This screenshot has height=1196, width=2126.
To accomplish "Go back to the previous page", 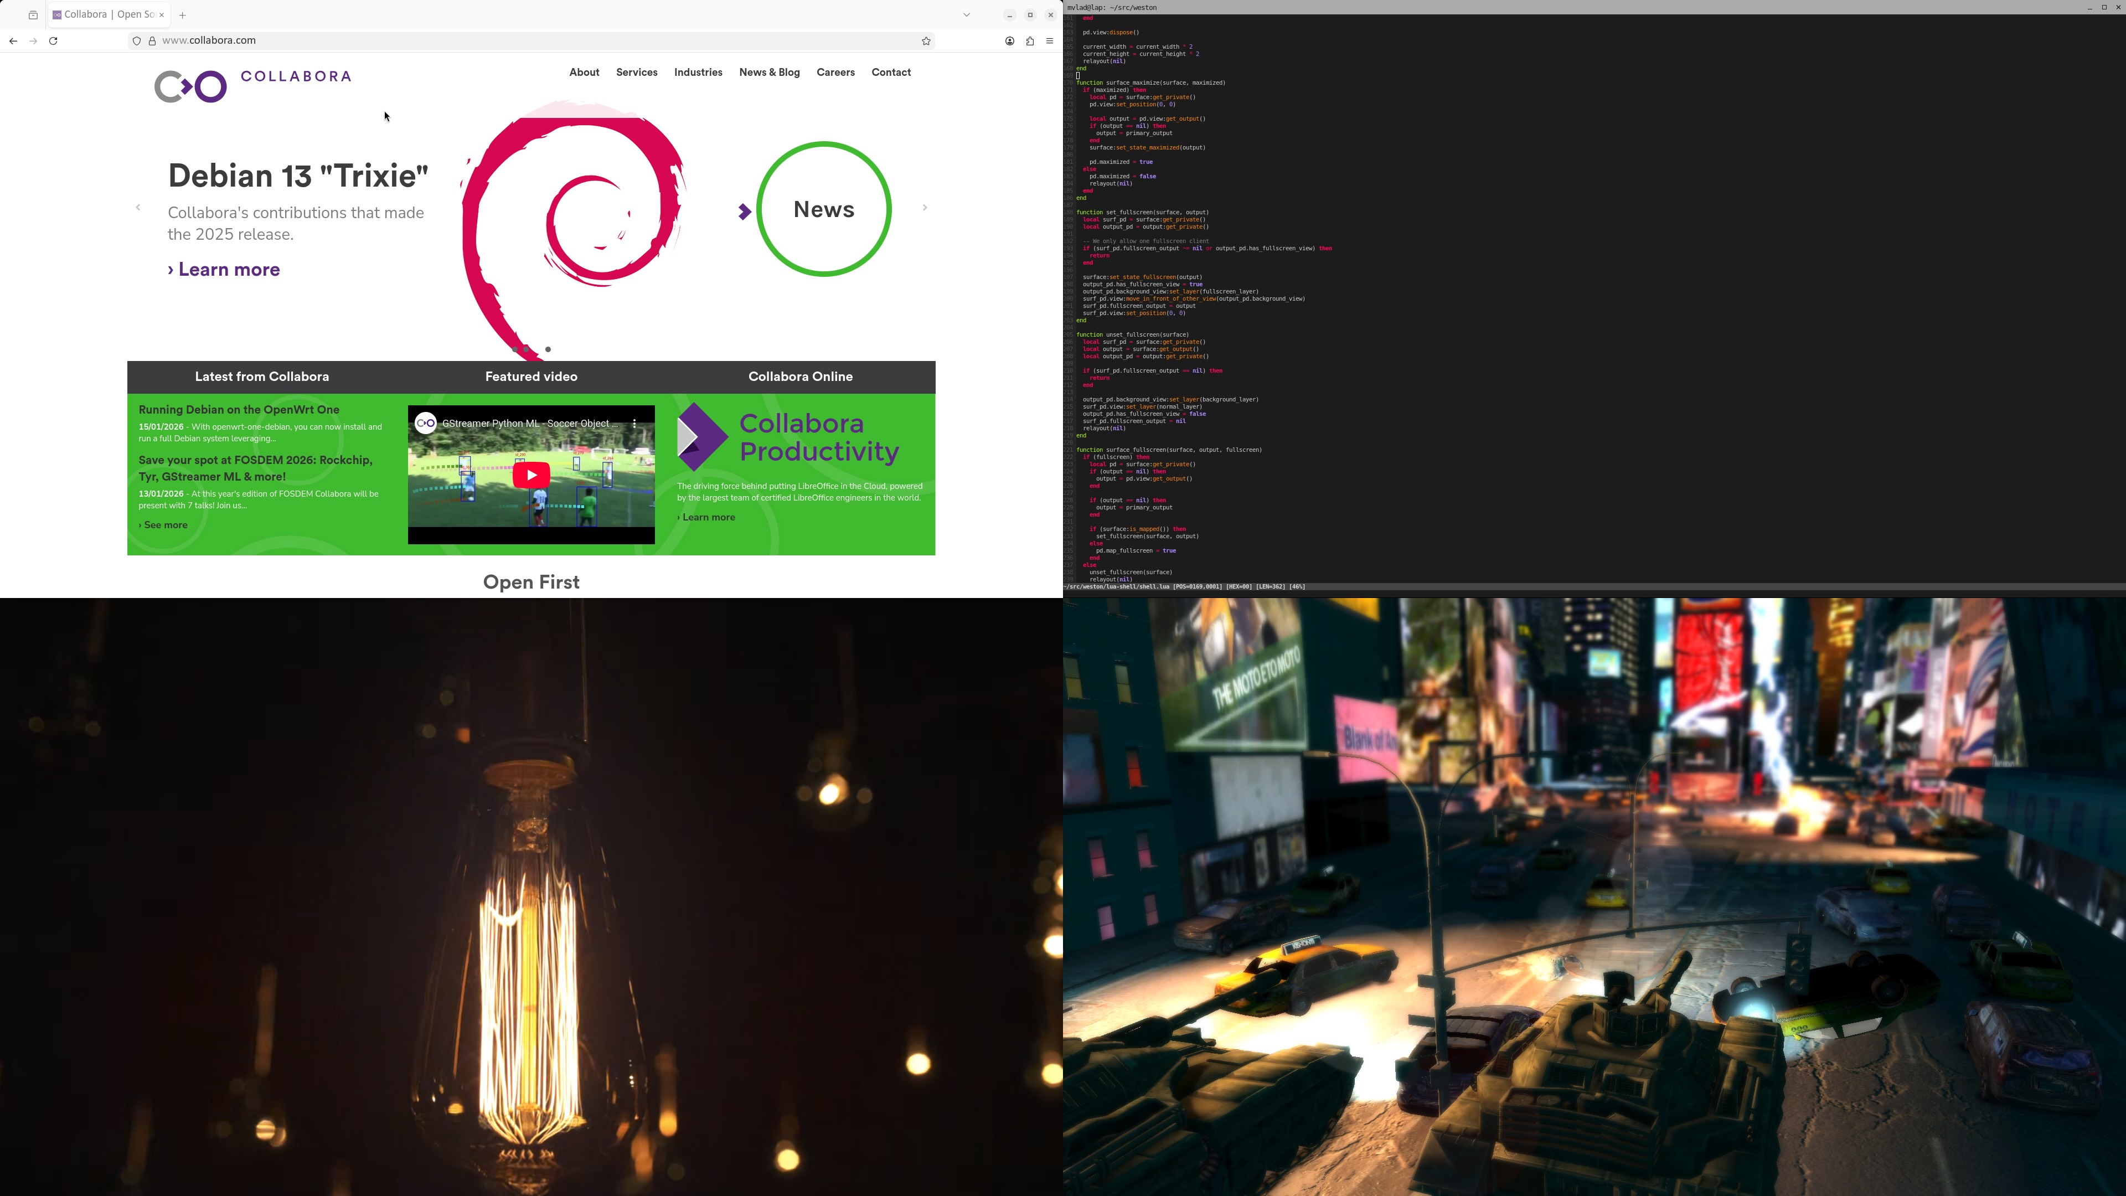I will pyautogui.click(x=13, y=40).
